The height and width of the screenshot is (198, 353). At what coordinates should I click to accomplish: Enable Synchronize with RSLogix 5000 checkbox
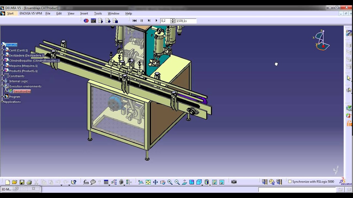pos(290,182)
